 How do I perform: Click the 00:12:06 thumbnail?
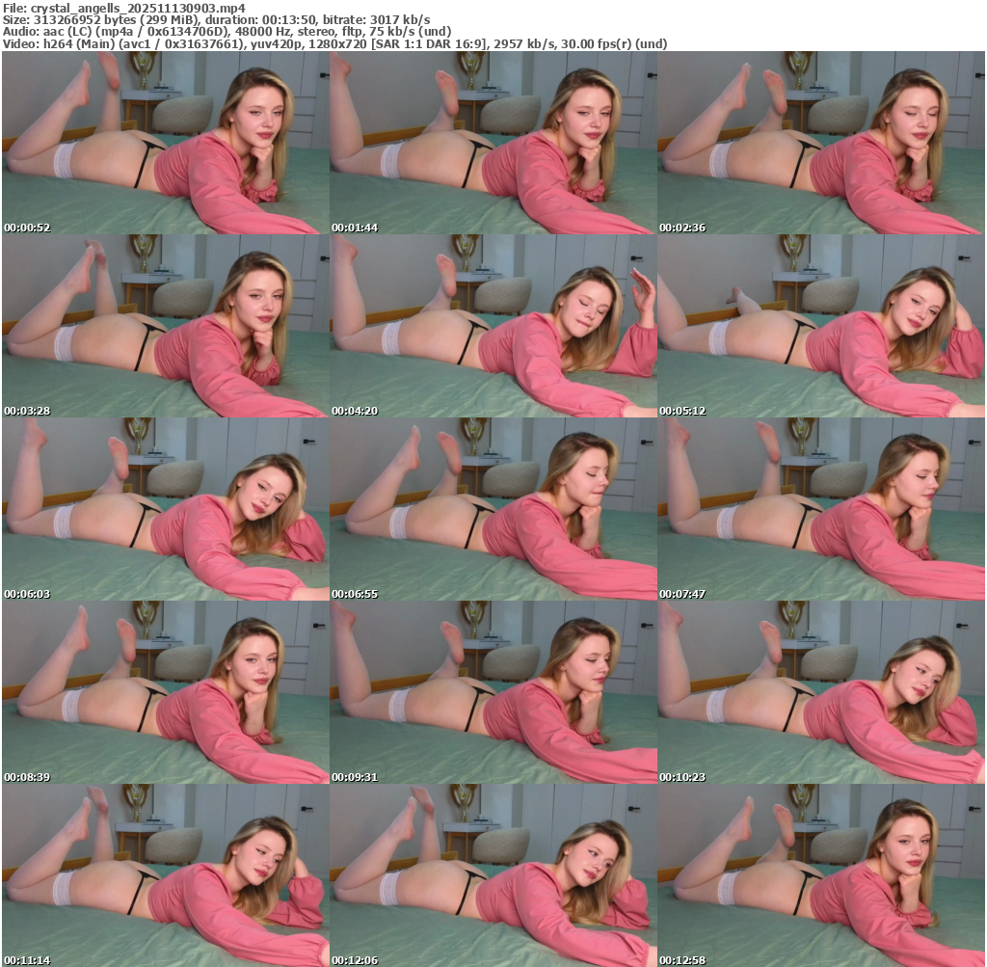[493, 875]
